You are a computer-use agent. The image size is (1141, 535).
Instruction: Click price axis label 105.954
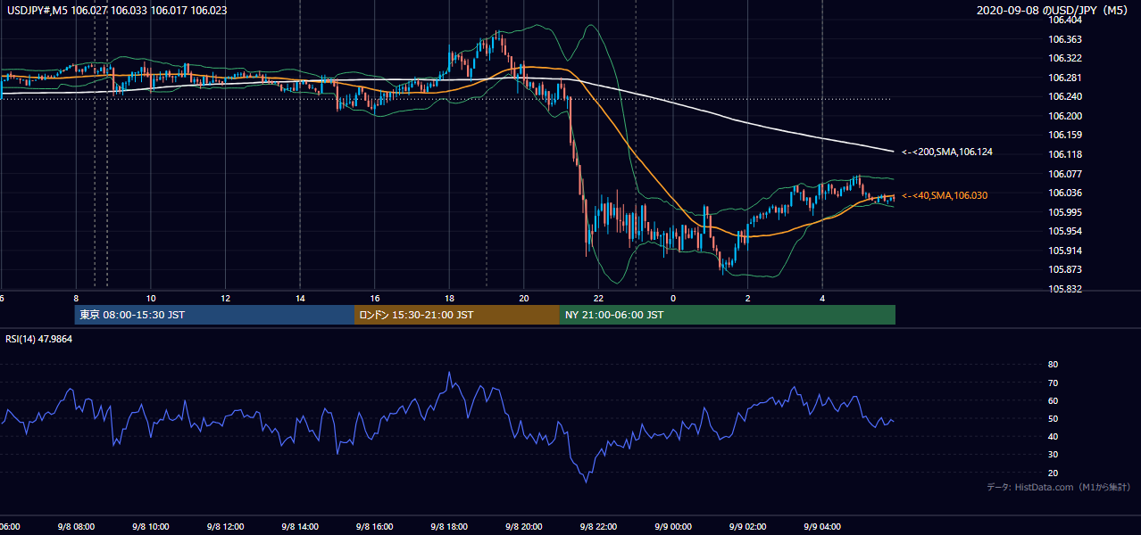tap(1065, 231)
